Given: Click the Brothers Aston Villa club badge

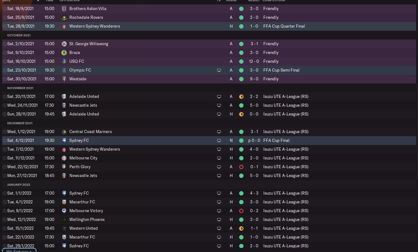Looking at the screenshot, I should 64,8.
